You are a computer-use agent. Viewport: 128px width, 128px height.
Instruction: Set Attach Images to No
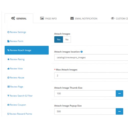[67, 39]
